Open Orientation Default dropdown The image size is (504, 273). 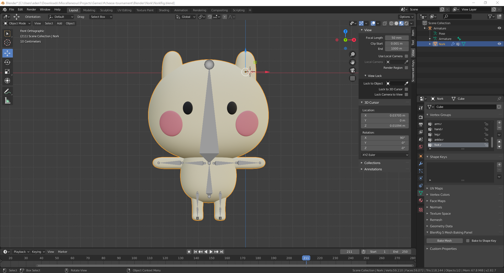click(61, 17)
